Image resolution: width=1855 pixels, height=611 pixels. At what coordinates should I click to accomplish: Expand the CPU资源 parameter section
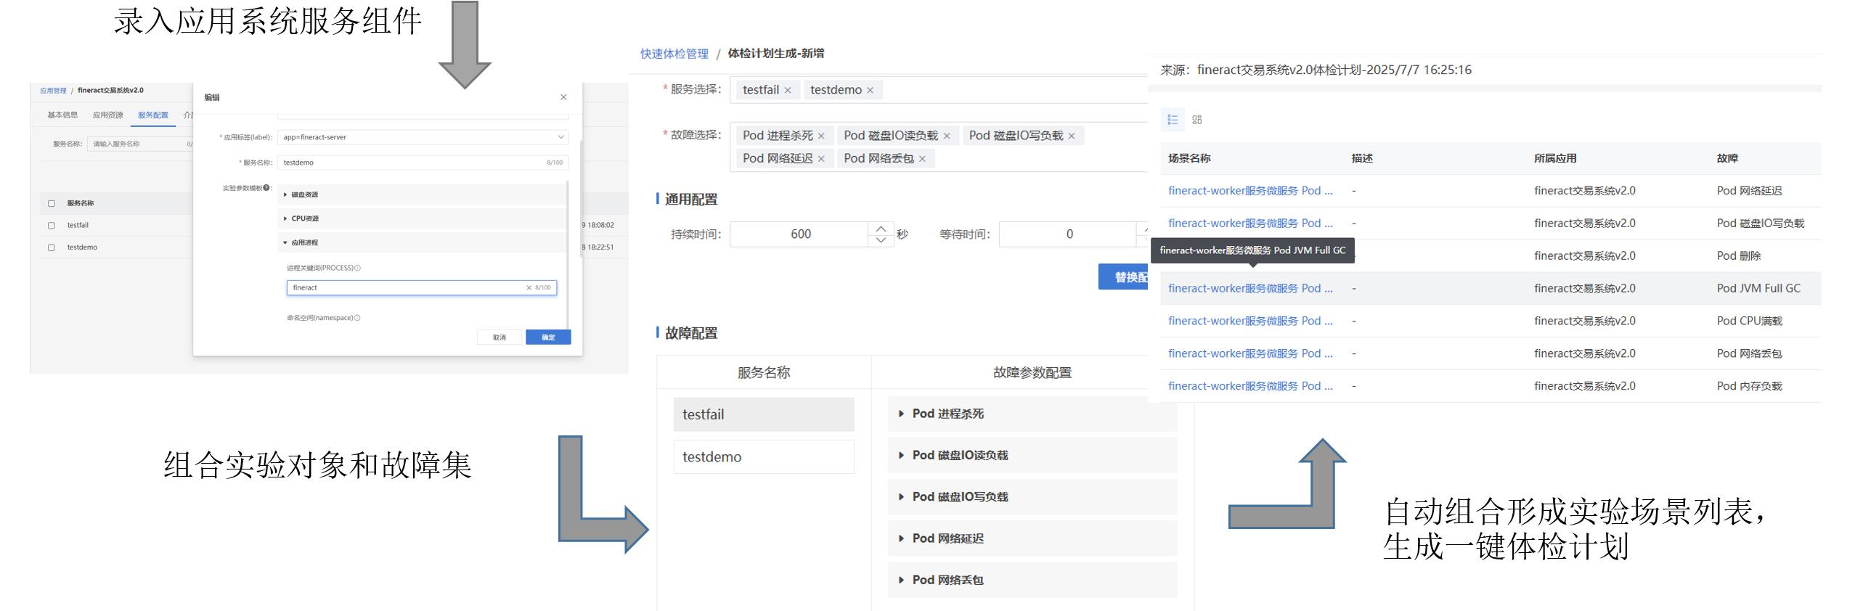click(423, 218)
